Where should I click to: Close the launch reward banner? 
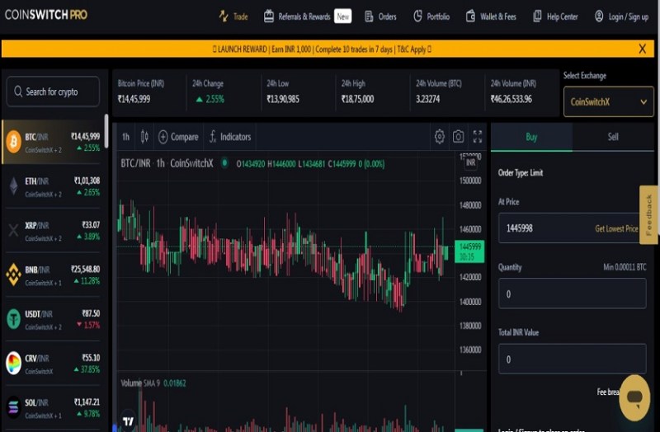[642, 49]
